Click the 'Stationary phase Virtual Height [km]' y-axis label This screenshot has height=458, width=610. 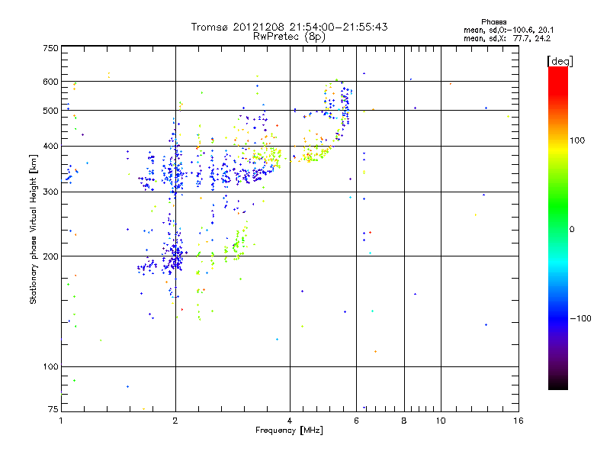(34, 230)
